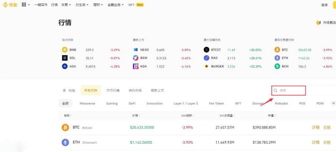Open the 市场概览 link
This screenshot has height=152, width=336.
pyautogui.click(x=329, y=23)
